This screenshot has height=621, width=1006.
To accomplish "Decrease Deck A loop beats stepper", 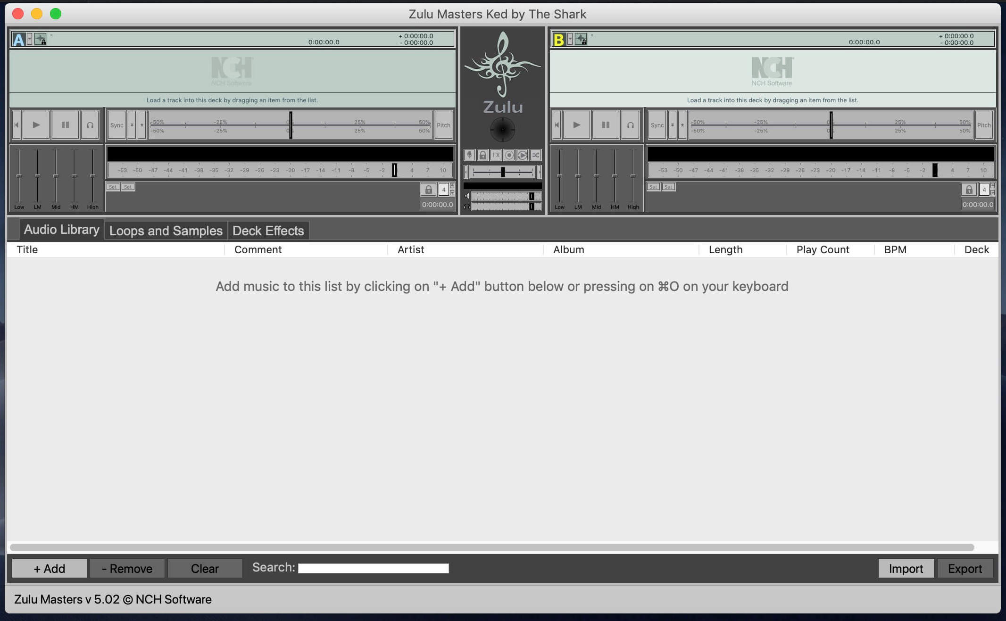I will [x=452, y=193].
